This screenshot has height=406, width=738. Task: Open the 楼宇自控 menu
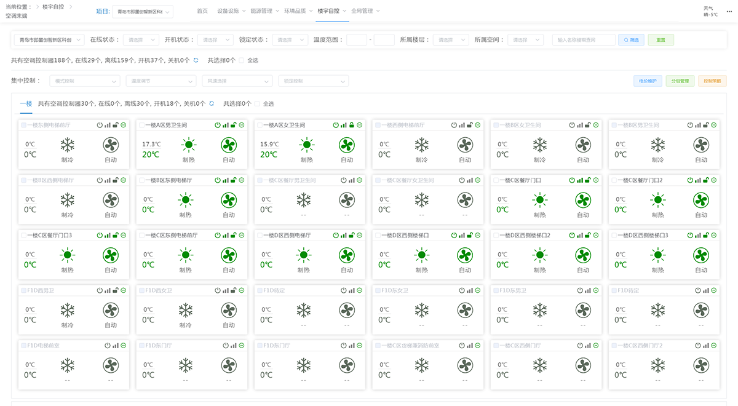point(331,11)
